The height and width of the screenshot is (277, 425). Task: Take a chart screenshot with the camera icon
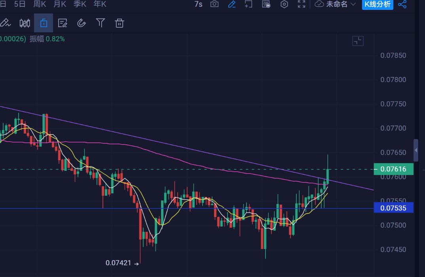[x=214, y=4]
